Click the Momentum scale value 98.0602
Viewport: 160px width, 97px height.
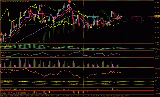157,78
